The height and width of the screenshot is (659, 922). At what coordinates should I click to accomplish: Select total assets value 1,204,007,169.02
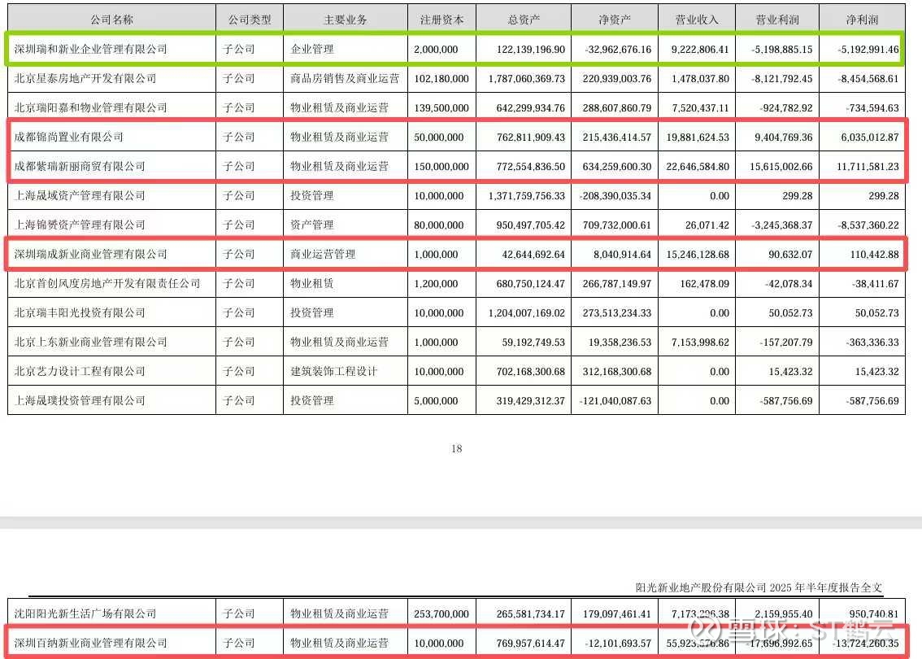(527, 313)
